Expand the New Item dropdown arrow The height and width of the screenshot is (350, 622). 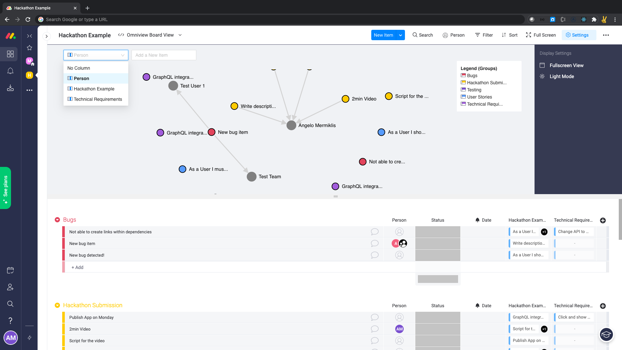400,35
